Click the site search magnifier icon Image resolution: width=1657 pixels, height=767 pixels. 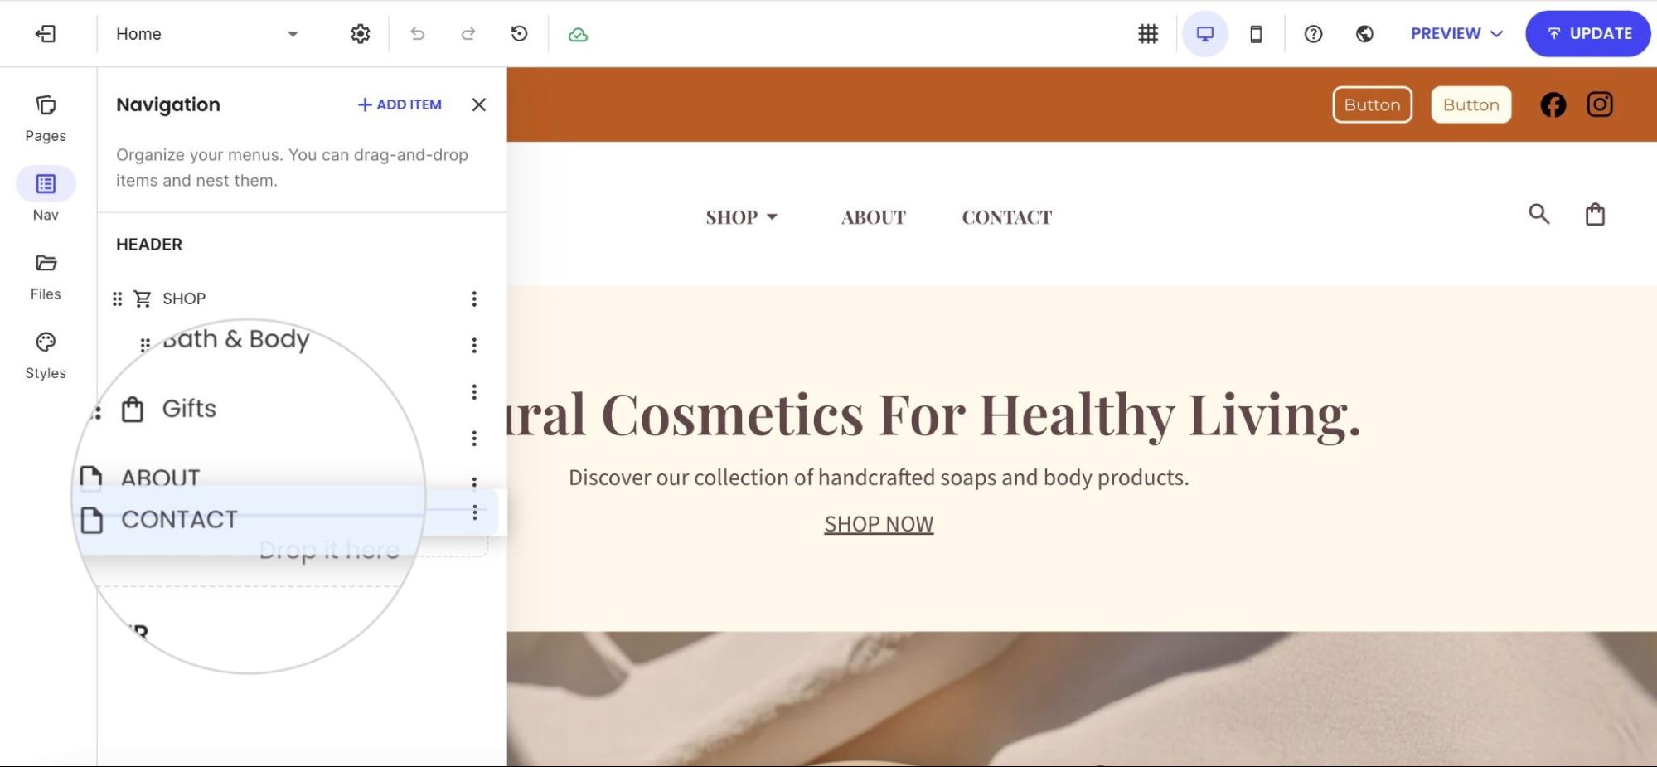tap(1538, 214)
